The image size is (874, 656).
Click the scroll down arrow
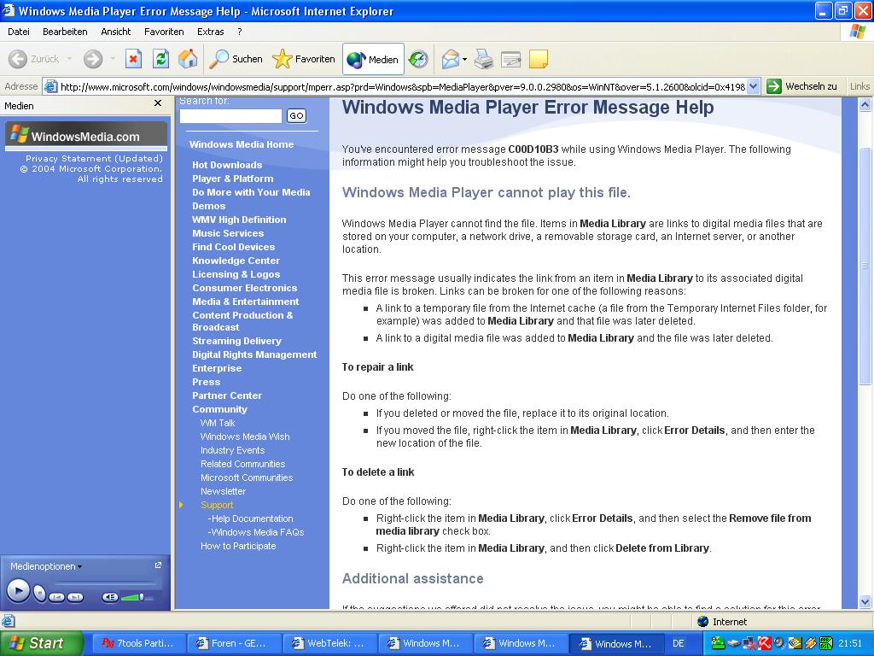[x=865, y=601]
